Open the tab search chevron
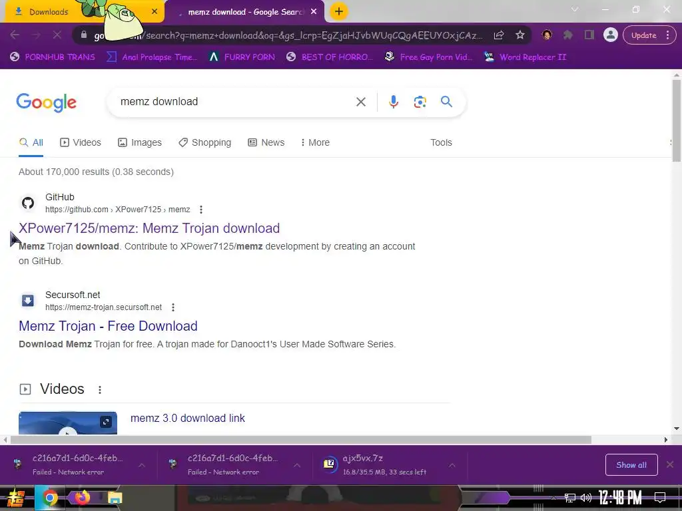The width and height of the screenshot is (682, 511). [x=575, y=9]
